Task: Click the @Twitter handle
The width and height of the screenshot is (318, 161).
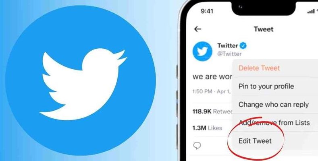Action: pyautogui.click(x=229, y=54)
